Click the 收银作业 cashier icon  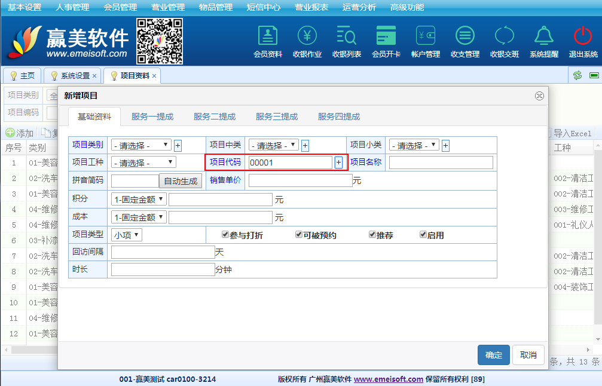[307, 36]
